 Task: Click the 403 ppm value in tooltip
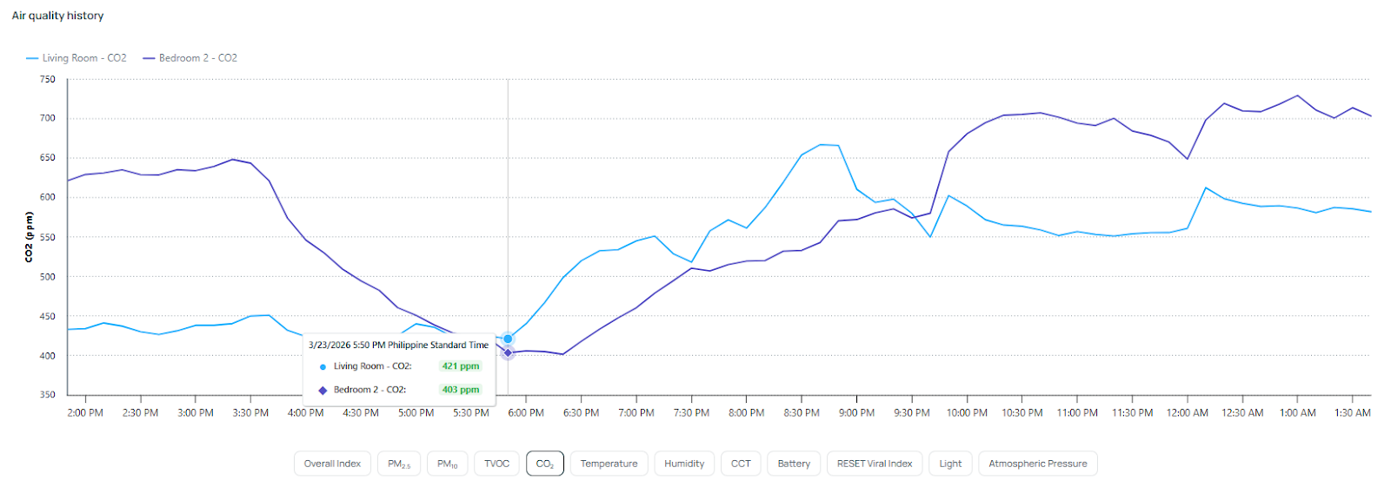[x=460, y=390]
